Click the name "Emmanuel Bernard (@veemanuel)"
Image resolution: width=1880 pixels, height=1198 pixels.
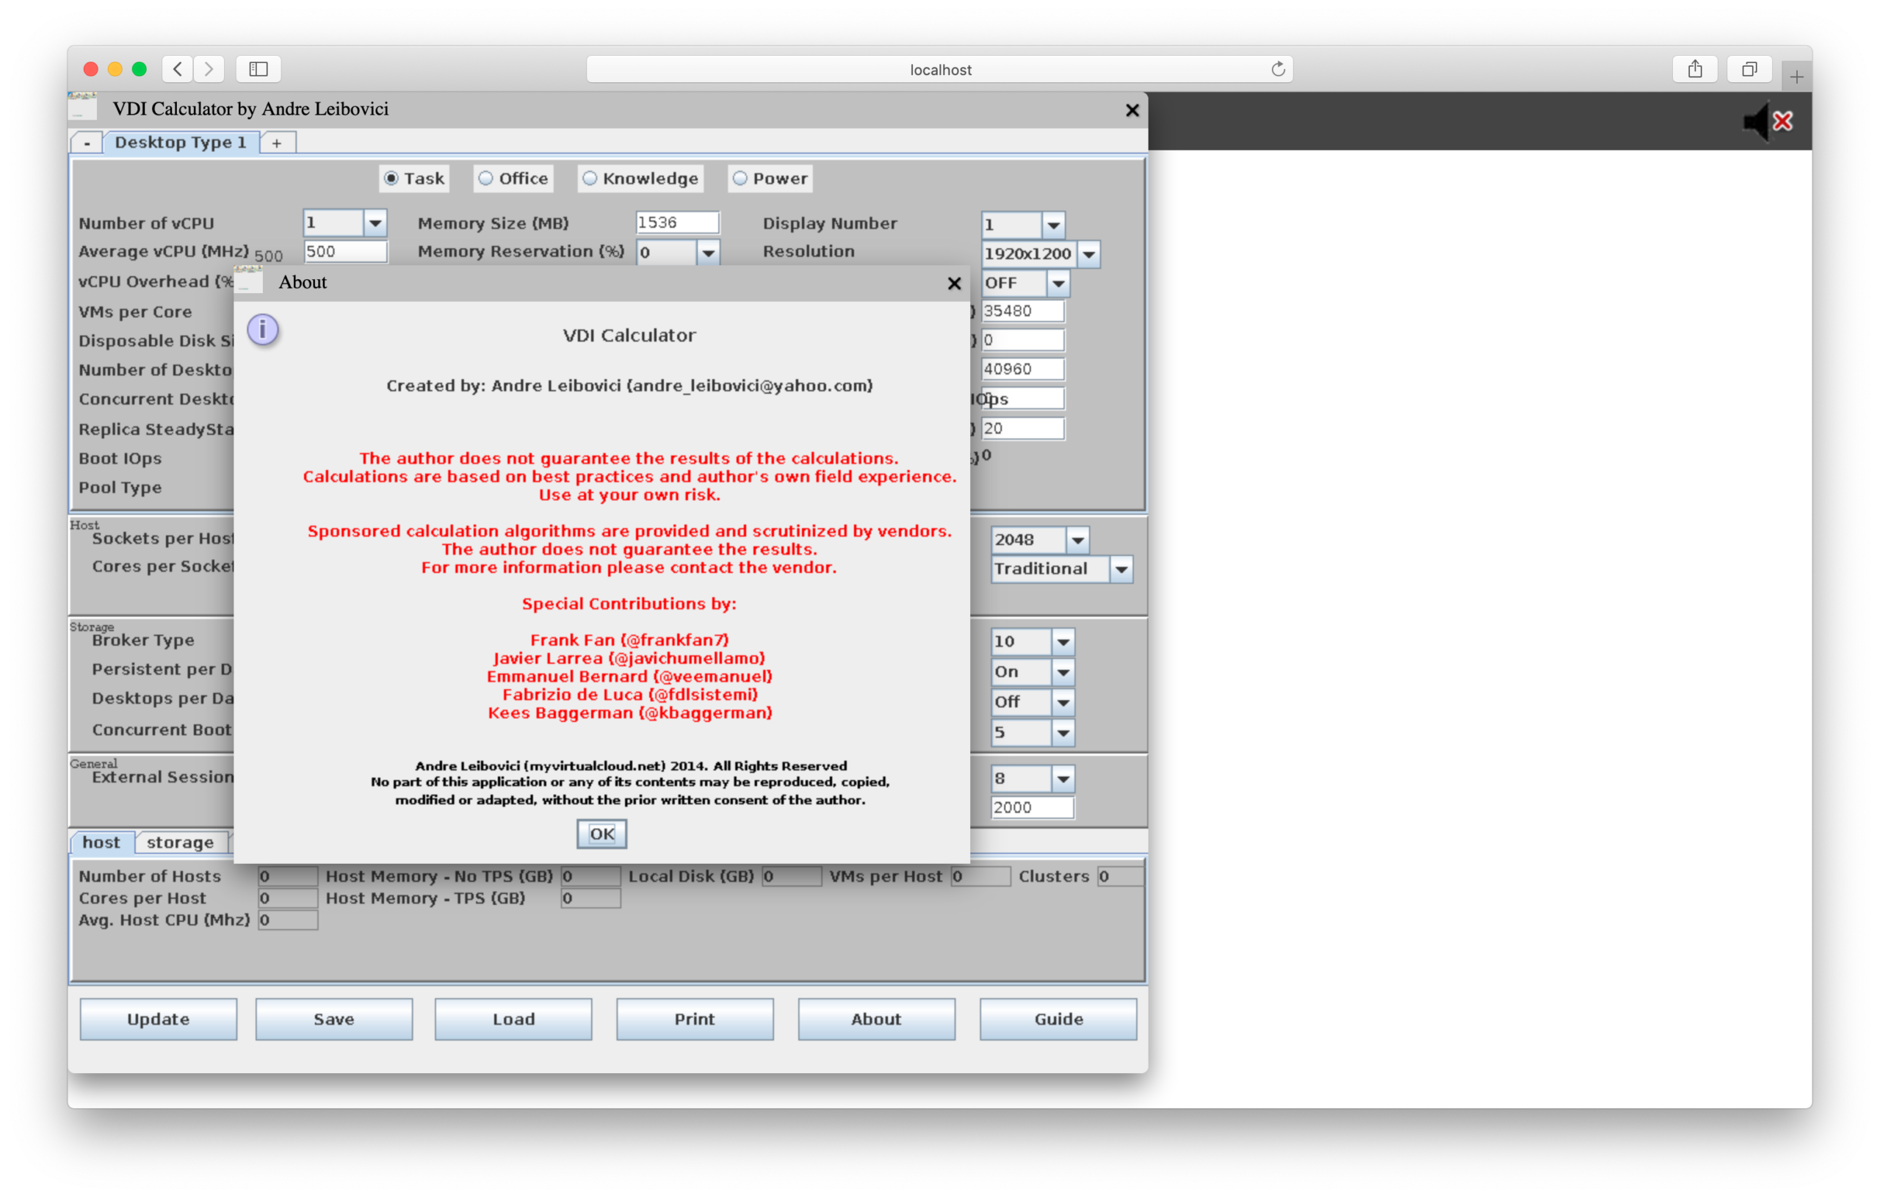pos(629,677)
